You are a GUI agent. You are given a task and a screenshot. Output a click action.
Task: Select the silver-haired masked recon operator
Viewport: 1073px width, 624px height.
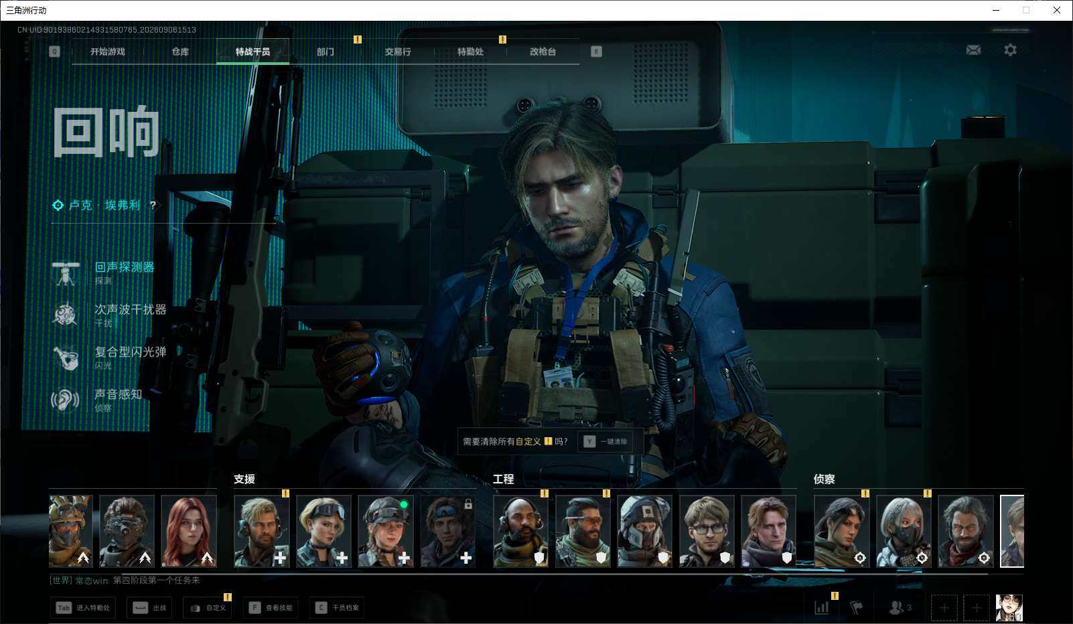pyautogui.click(x=904, y=532)
